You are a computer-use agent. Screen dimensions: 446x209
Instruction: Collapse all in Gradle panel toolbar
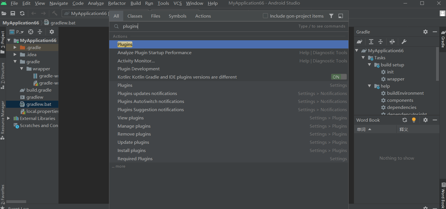[x=381, y=42]
